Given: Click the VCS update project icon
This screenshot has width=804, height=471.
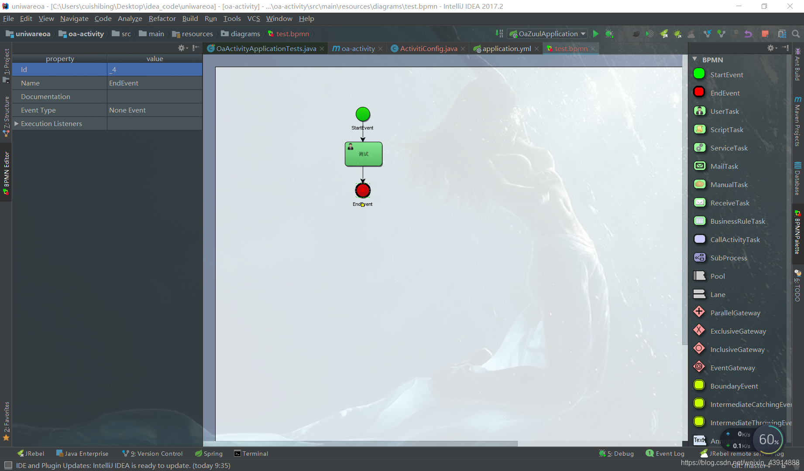Looking at the screenshot, I should click(708, 34).
